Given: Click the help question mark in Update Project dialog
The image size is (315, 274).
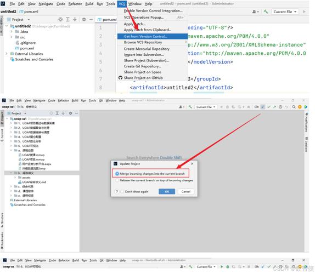Looking at the screenshot, I should [x=117, y=191].
